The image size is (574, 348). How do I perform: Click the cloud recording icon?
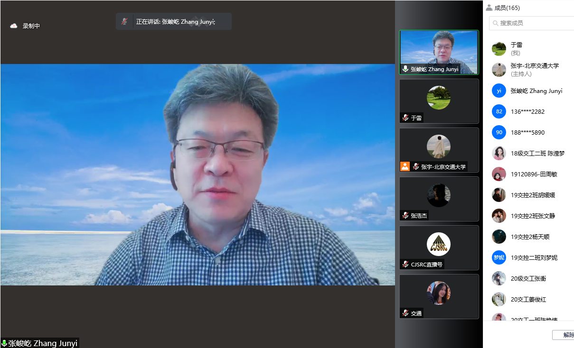point(14,26)
